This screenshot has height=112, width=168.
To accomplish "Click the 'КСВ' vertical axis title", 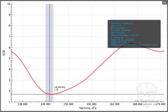I will coord(4,53).
